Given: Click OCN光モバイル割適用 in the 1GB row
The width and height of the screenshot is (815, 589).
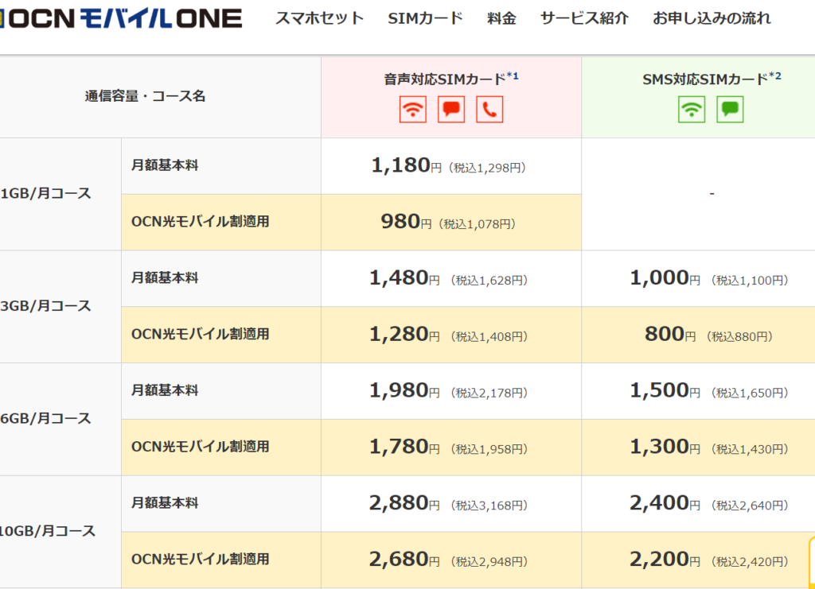Looking at the screenshot, I should pyautogui.click(x=200, y=222).
